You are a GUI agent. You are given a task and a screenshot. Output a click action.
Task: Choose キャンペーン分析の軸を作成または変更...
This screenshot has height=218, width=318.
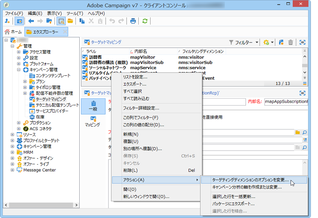[254, 187]
